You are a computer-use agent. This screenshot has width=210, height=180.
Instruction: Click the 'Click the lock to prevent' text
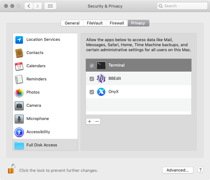(x=58, y=170)
